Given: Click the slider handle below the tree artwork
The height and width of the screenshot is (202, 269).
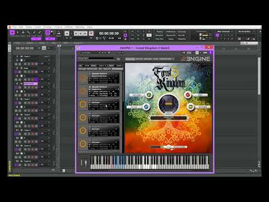Looking at the screenshot, I should point(169,147).
